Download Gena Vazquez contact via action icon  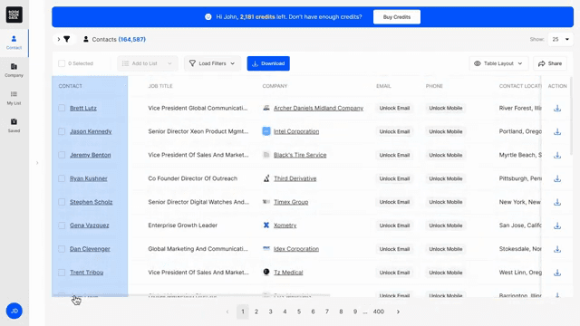pyautogui.click(x=557, y=225)
